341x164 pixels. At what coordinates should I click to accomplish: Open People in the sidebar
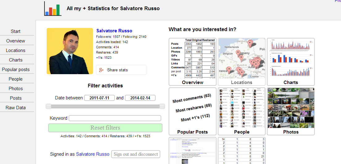point(16,79)
